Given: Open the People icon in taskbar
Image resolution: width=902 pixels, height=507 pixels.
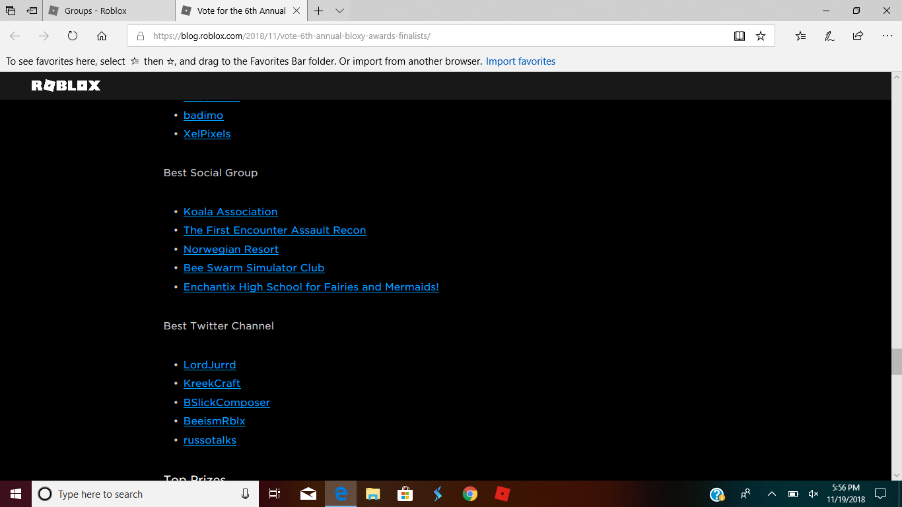Looking at the screenshot, I should point(746,494).
